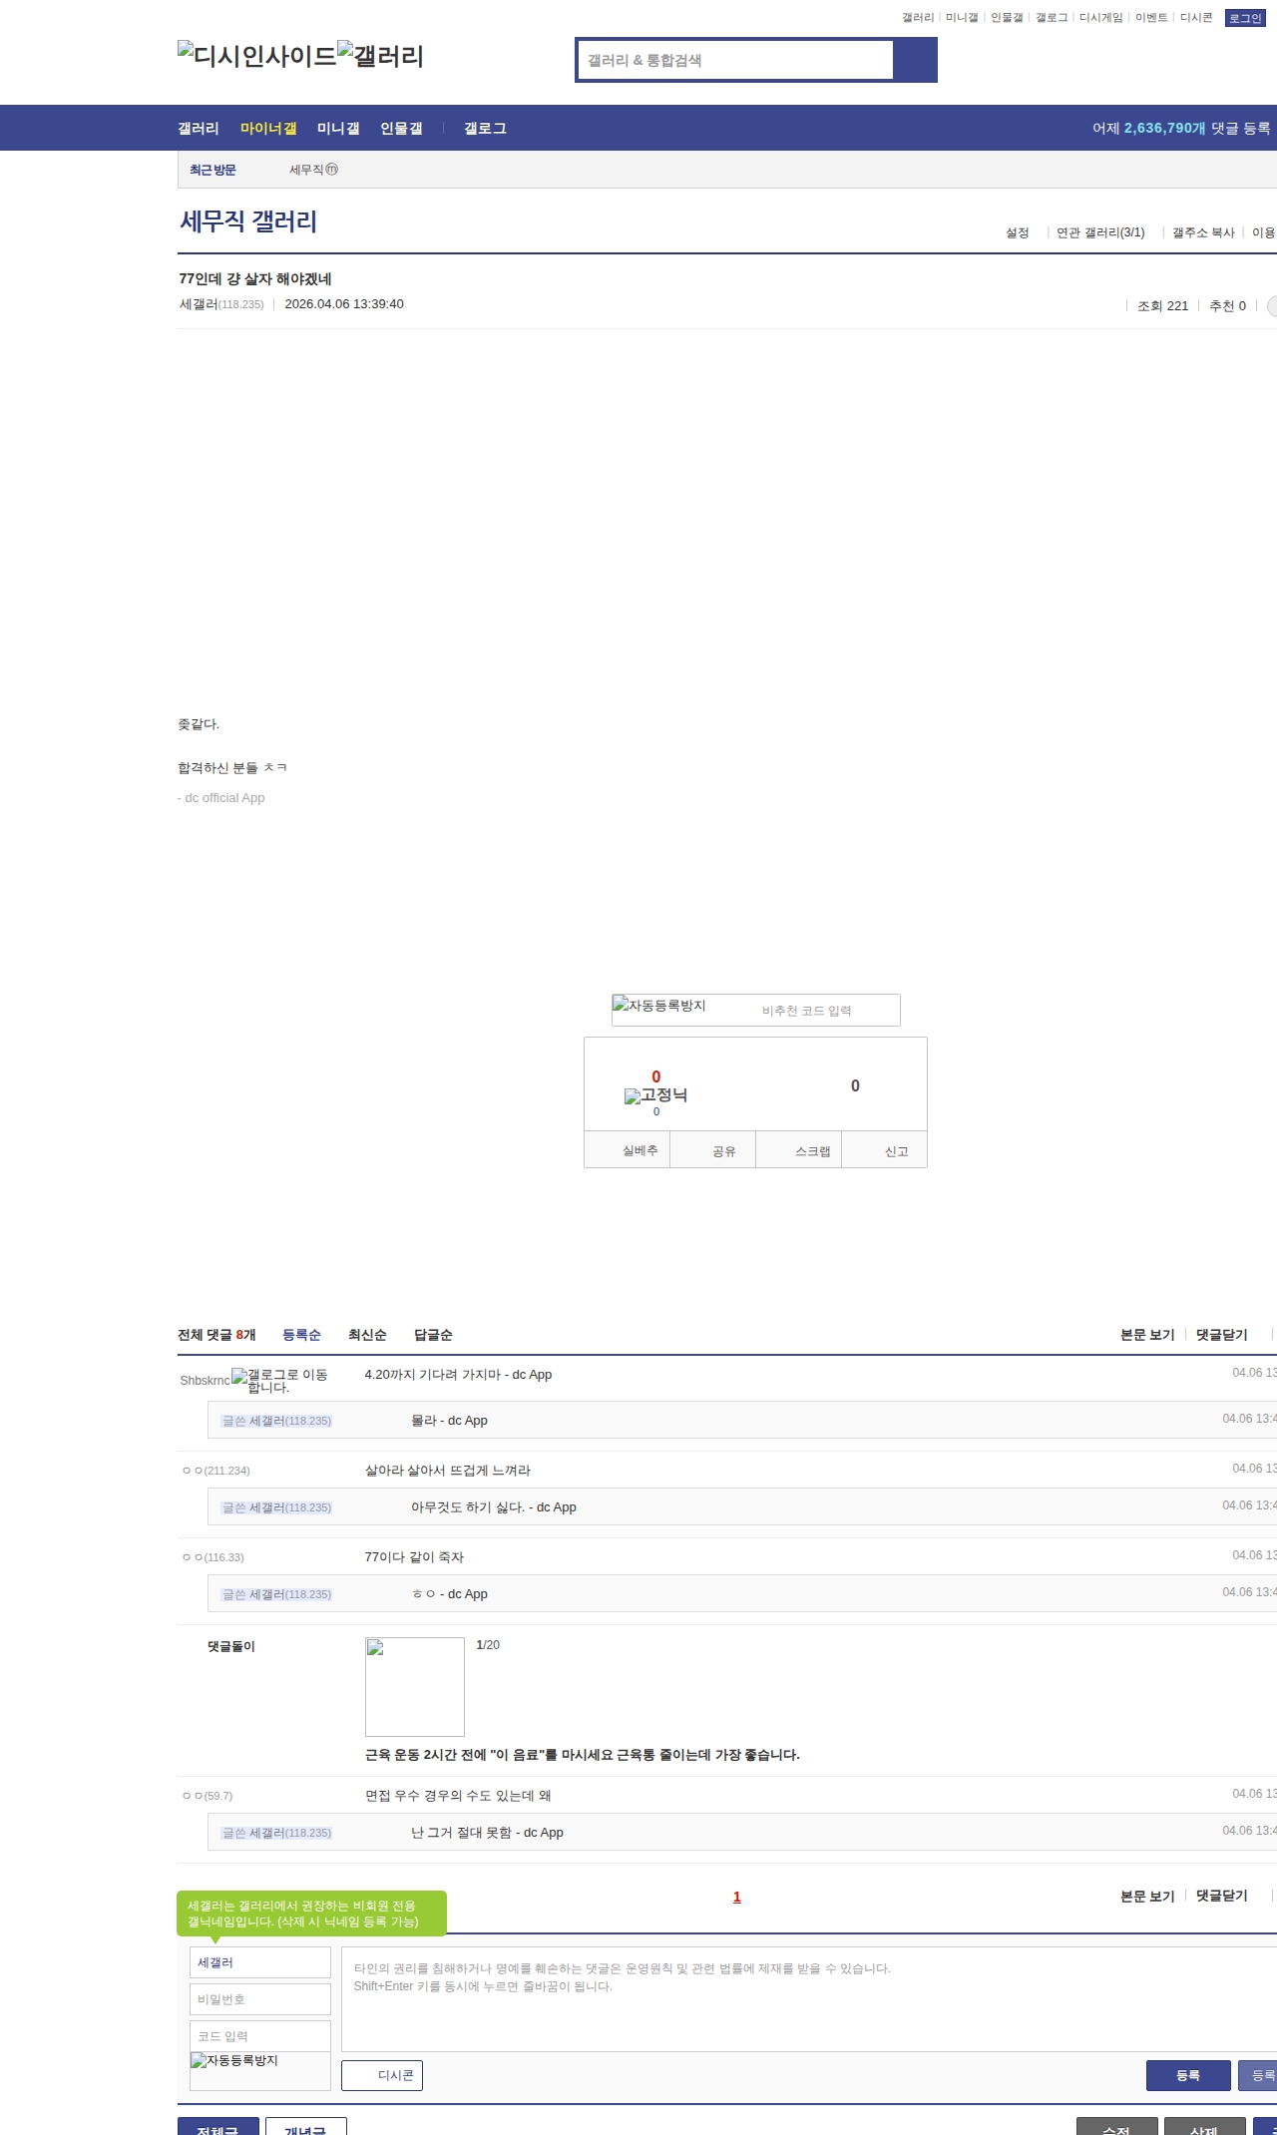Focus the 갤러리 & 통합검색 search field
The width and height of the screenshot is (1277, 2135).
[735, 60]
